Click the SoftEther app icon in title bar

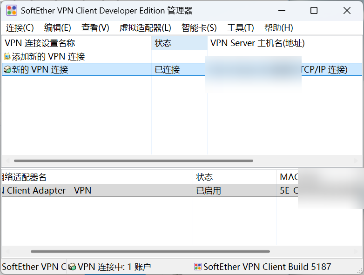click(x=12, y=11)
